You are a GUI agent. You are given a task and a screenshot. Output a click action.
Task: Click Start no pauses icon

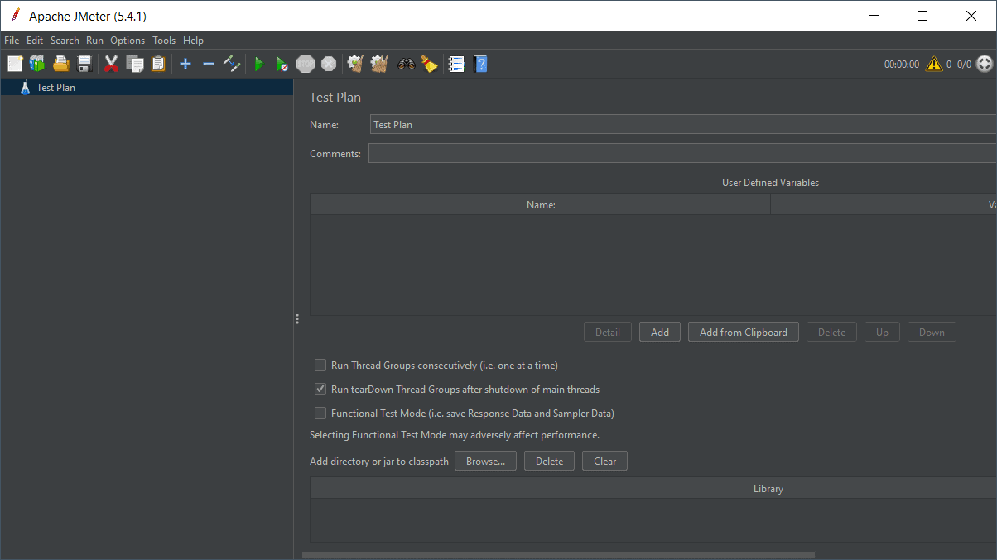point(282,64)
